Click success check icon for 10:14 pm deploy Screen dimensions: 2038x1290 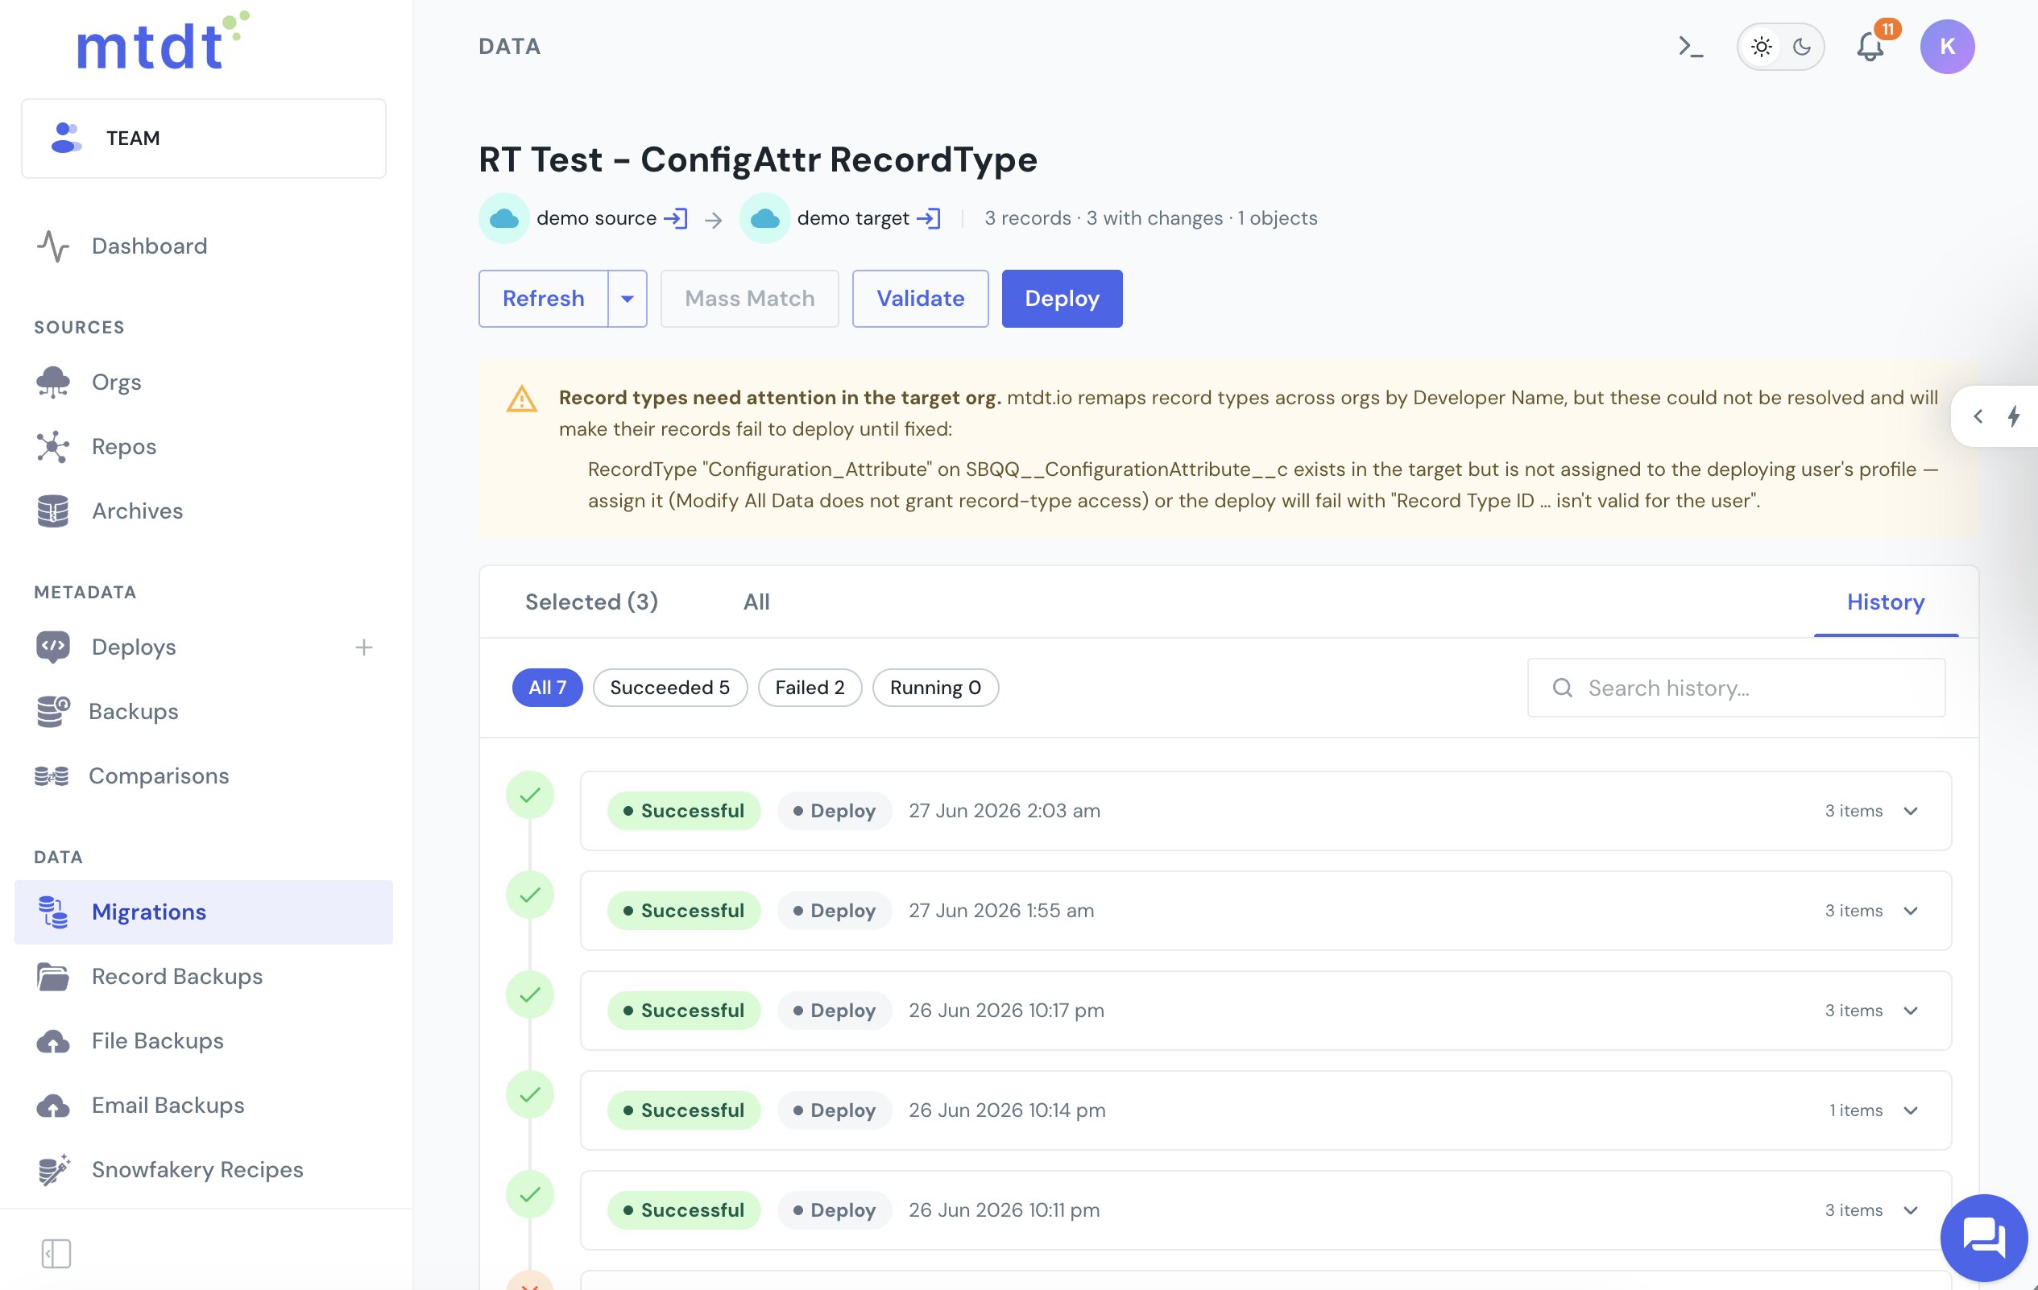click(x=530, y=1094)
